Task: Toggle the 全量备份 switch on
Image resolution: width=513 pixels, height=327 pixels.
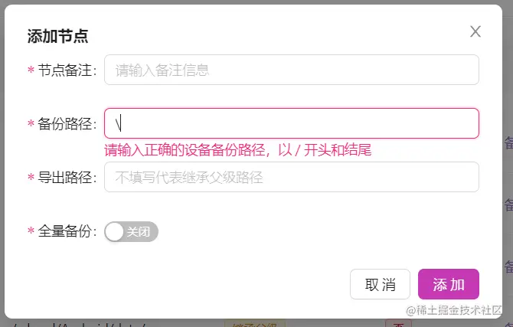Action: 131,232
